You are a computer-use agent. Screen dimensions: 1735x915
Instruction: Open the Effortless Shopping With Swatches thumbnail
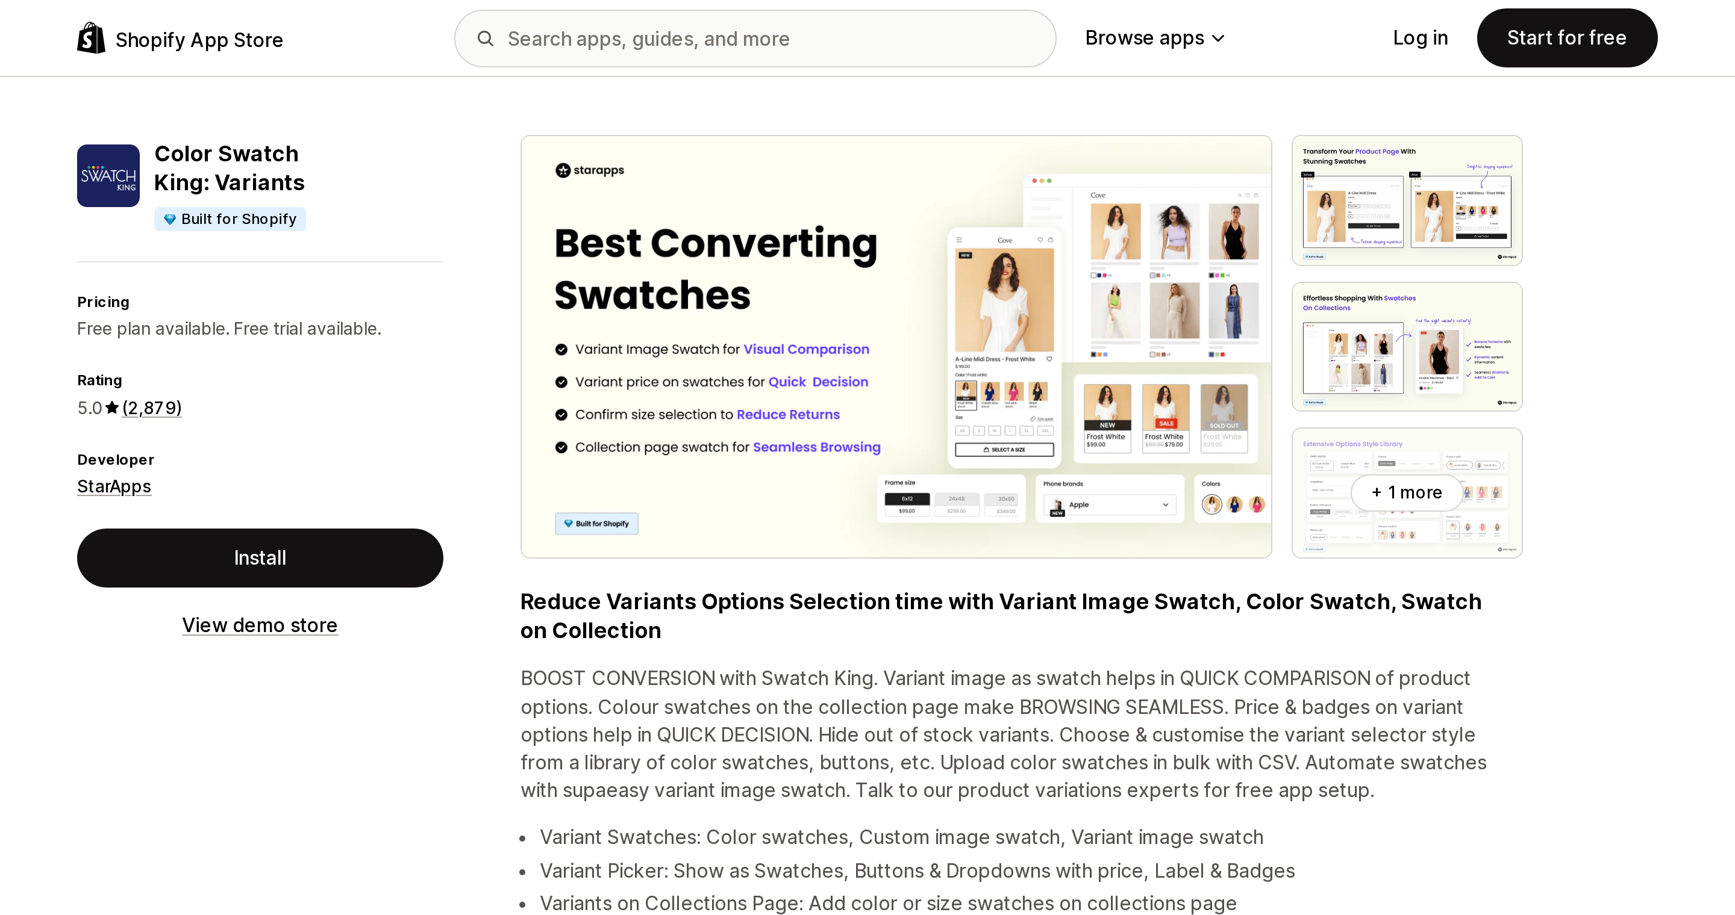[x=1407, y=347]
